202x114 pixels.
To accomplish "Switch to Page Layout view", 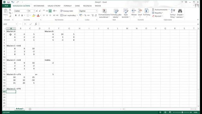I will pos(165,112).
